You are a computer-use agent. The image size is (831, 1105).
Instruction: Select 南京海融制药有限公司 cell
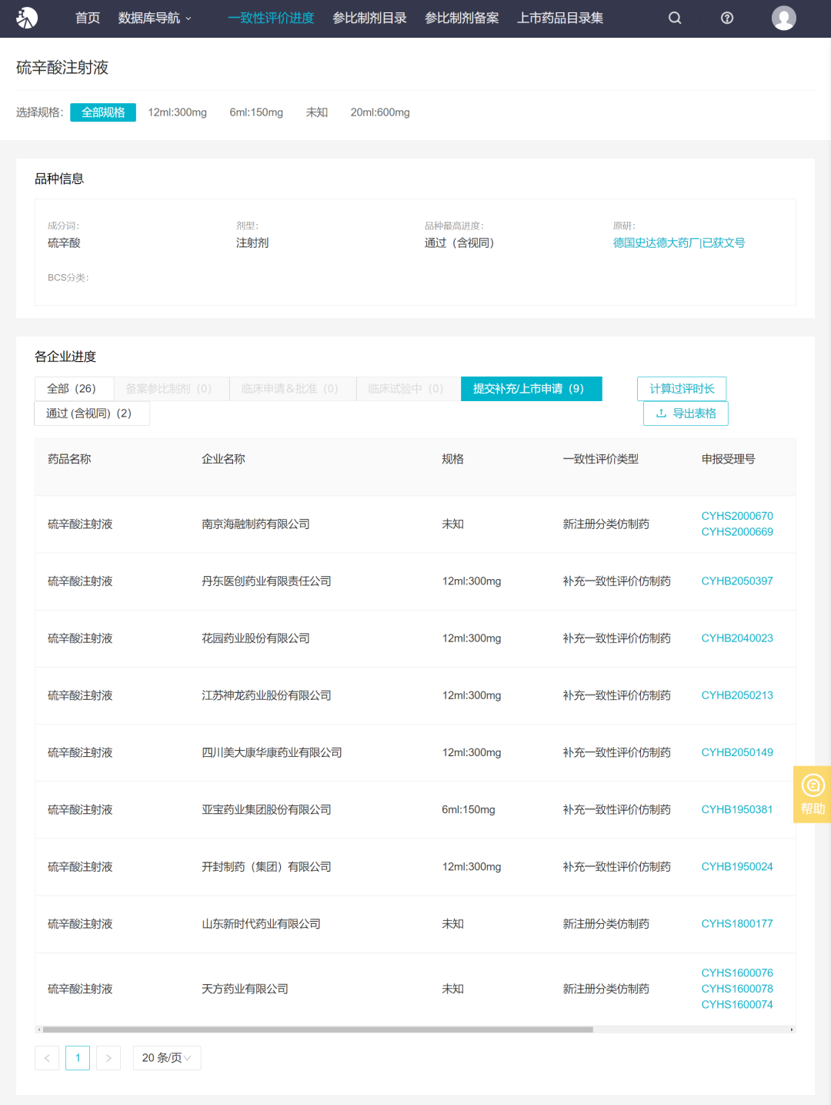click(255, 524)
